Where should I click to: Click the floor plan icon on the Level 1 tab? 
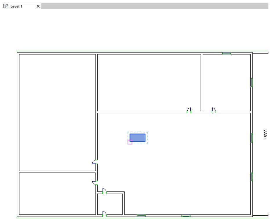pos(5,6)
